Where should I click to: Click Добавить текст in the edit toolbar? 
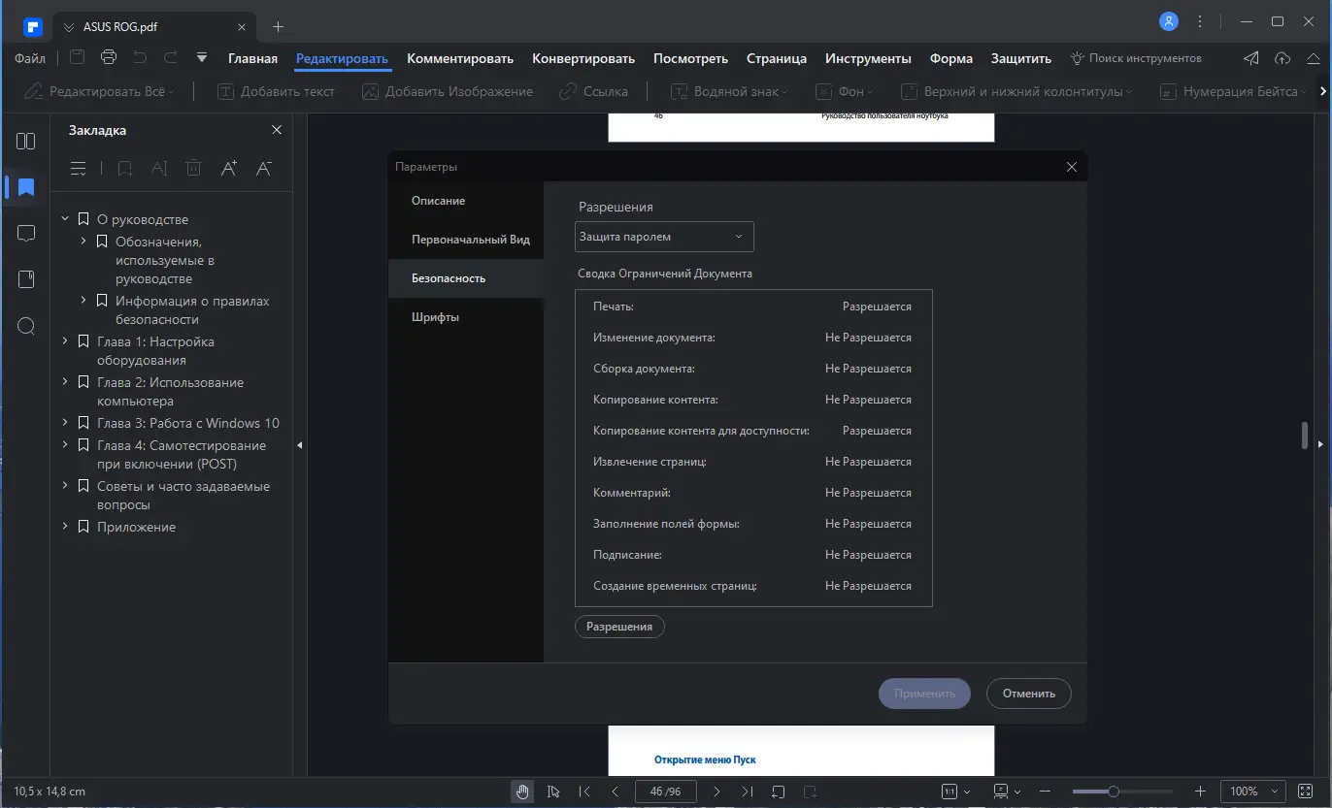click(x=276, y=91)
